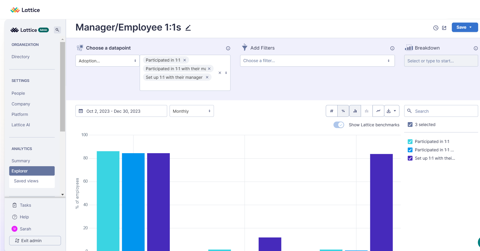Open Sarah's profile link
Image resolution: width=480 pixels, height=251 pixels.
click(x=25, y=229)
